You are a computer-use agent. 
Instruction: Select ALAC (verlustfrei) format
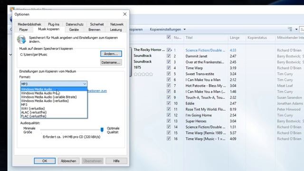pyautogui.click(x=54, y=112)
